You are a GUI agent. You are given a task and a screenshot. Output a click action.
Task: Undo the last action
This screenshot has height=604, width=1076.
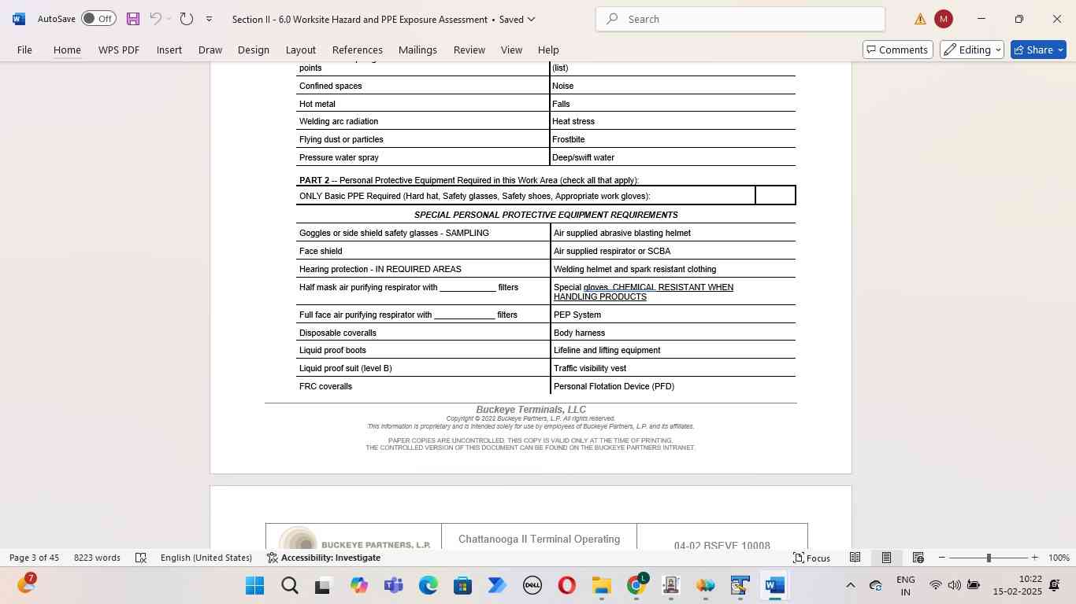[x=156, y=19]
